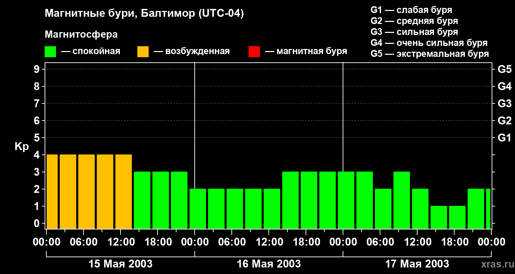This screenshot has height=274, width=515.
Task: Click the G2 tick label on right axis
Action: (504, 121)
